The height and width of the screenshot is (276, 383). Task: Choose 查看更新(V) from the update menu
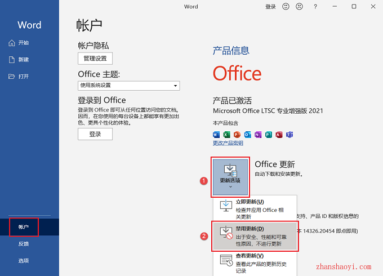(x=255, y=263)
